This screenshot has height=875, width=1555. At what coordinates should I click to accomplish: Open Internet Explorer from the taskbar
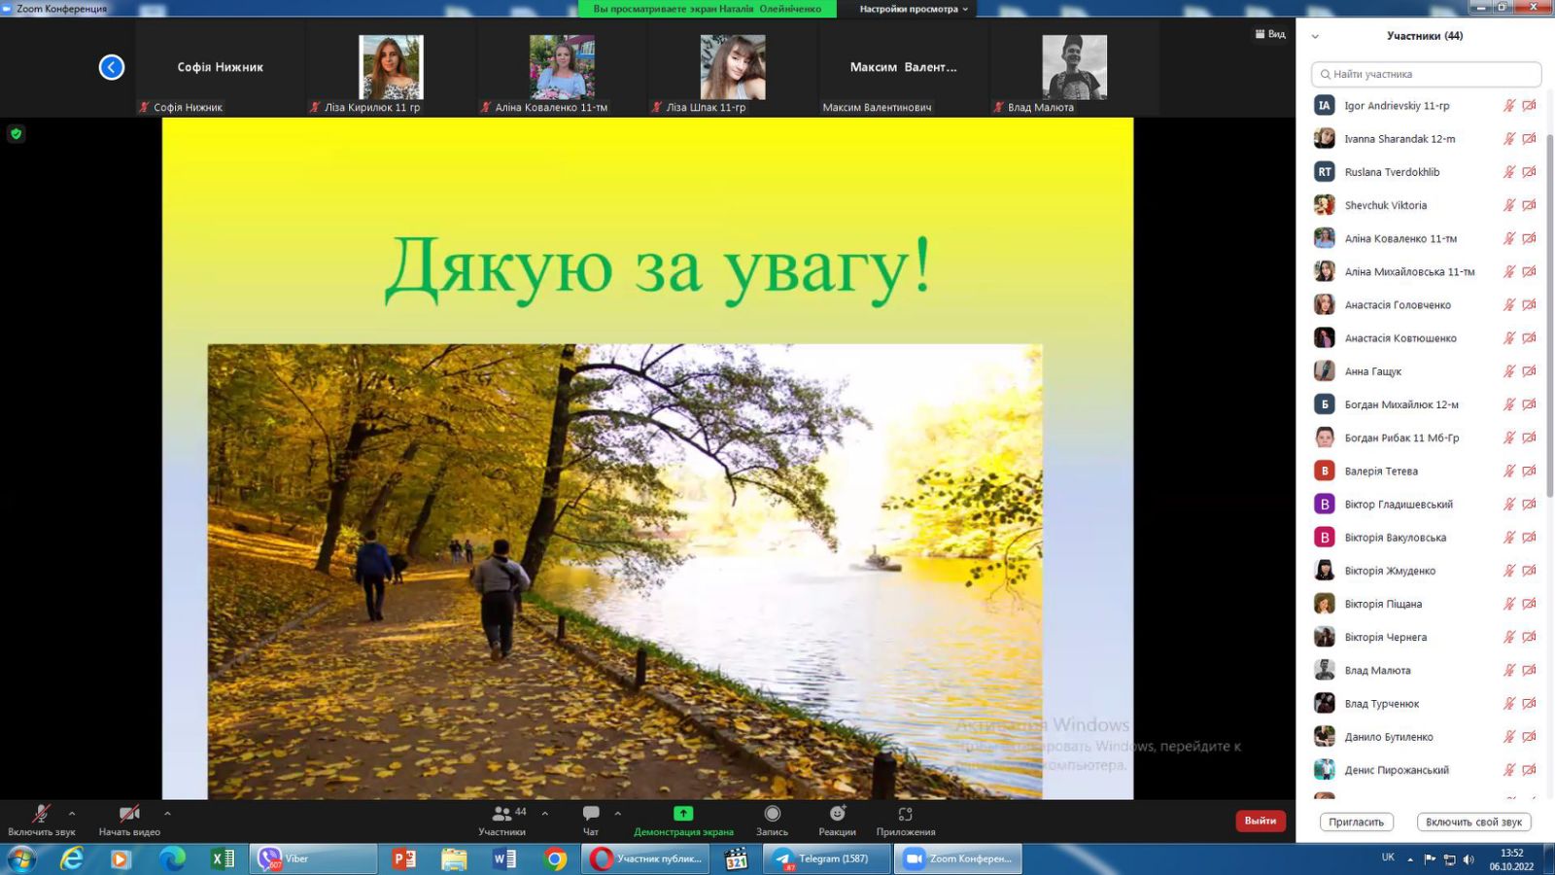coord(71,858)
